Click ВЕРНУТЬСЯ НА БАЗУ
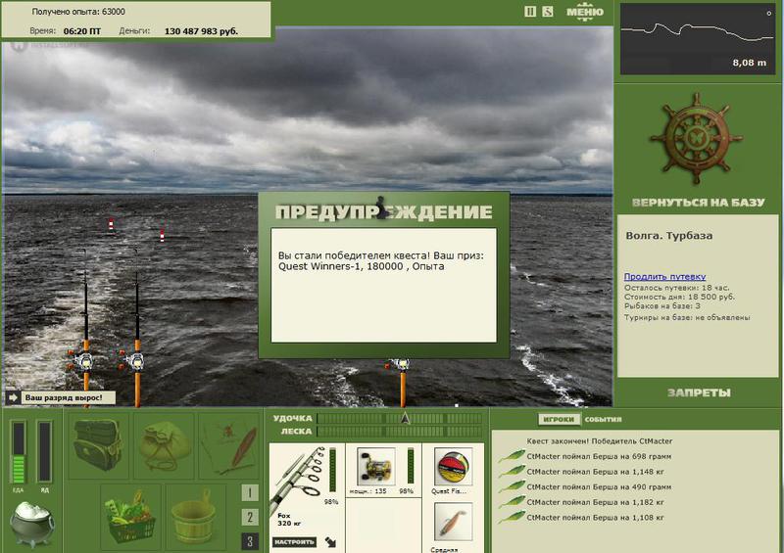The height and width of the screenshot is (553, 784). (698, 203)
